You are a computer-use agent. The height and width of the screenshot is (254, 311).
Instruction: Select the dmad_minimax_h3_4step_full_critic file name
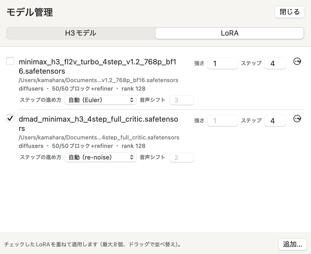pos(98,124)
